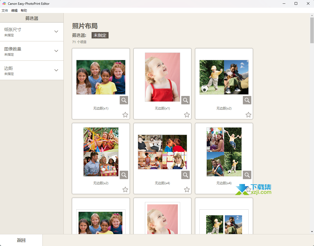Open the 文件 menu

pyautogui.click(x=5, y=11)
